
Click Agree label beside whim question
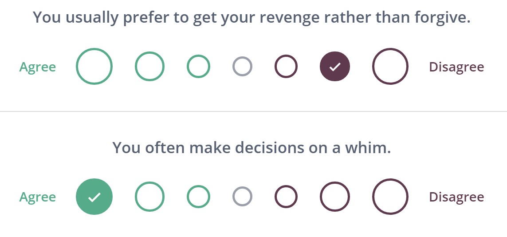pos(38,197)
